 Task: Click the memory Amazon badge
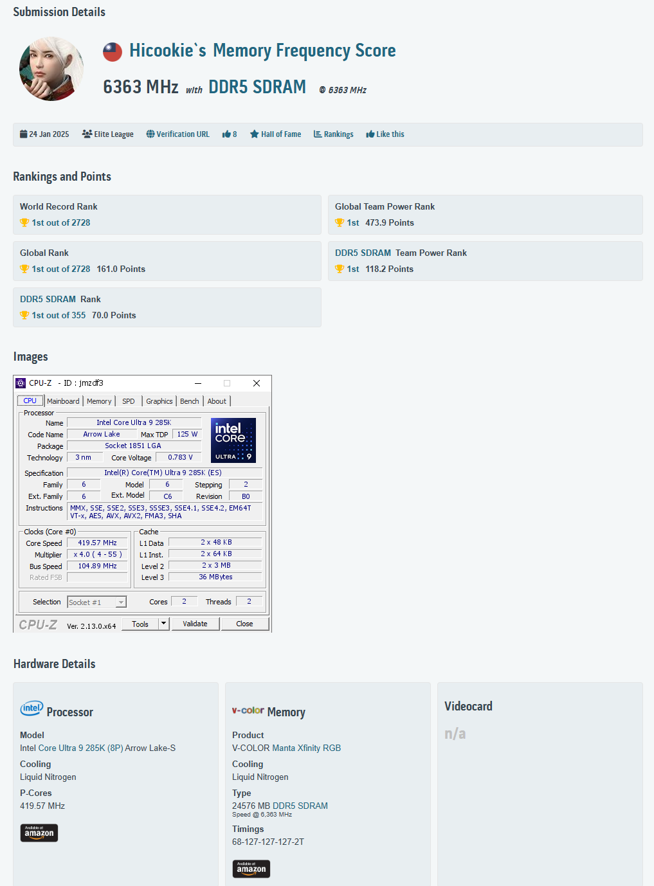(251, 869)
